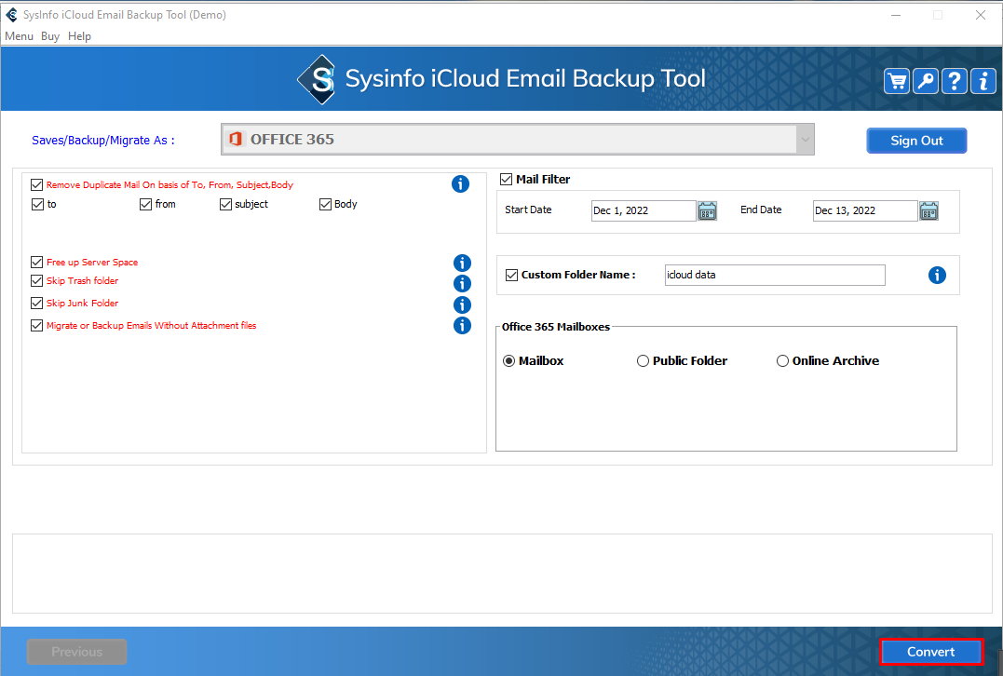Screen dimensions: 1003x676
Task: Click the info 'i' icon in header
Action: [983, 81]
